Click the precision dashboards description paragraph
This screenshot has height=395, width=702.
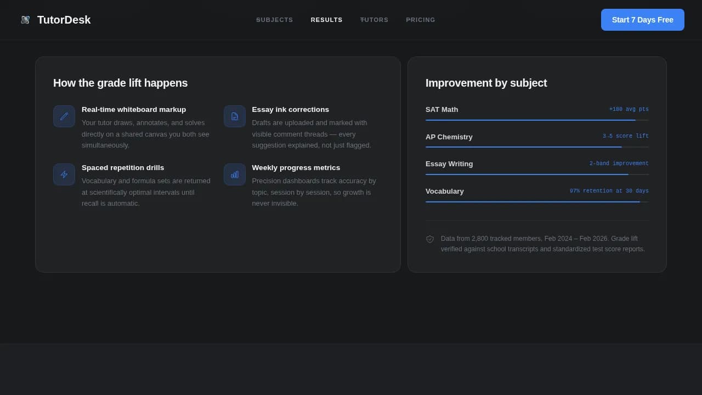coord(314,192)
